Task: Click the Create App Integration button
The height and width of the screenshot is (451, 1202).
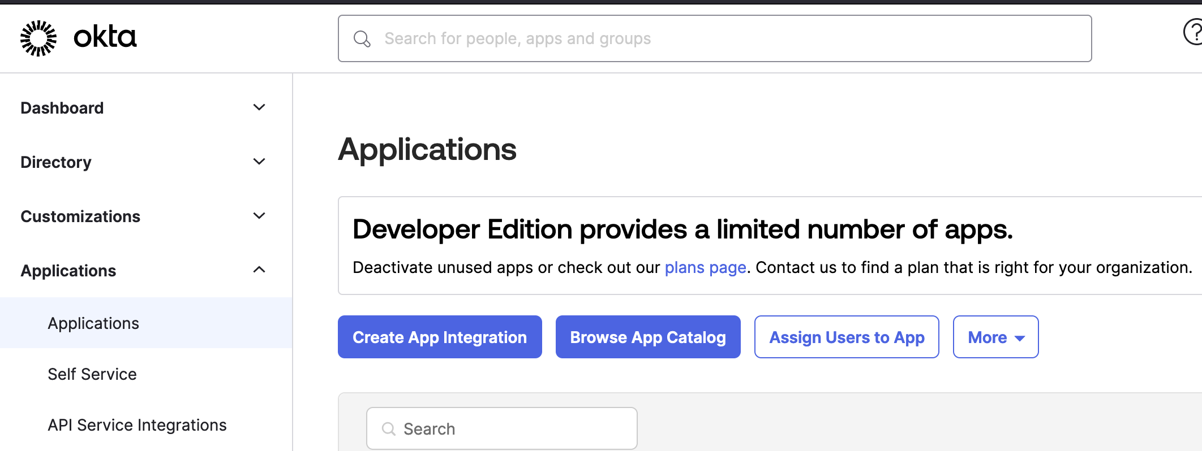Action: tap(440, 337)
